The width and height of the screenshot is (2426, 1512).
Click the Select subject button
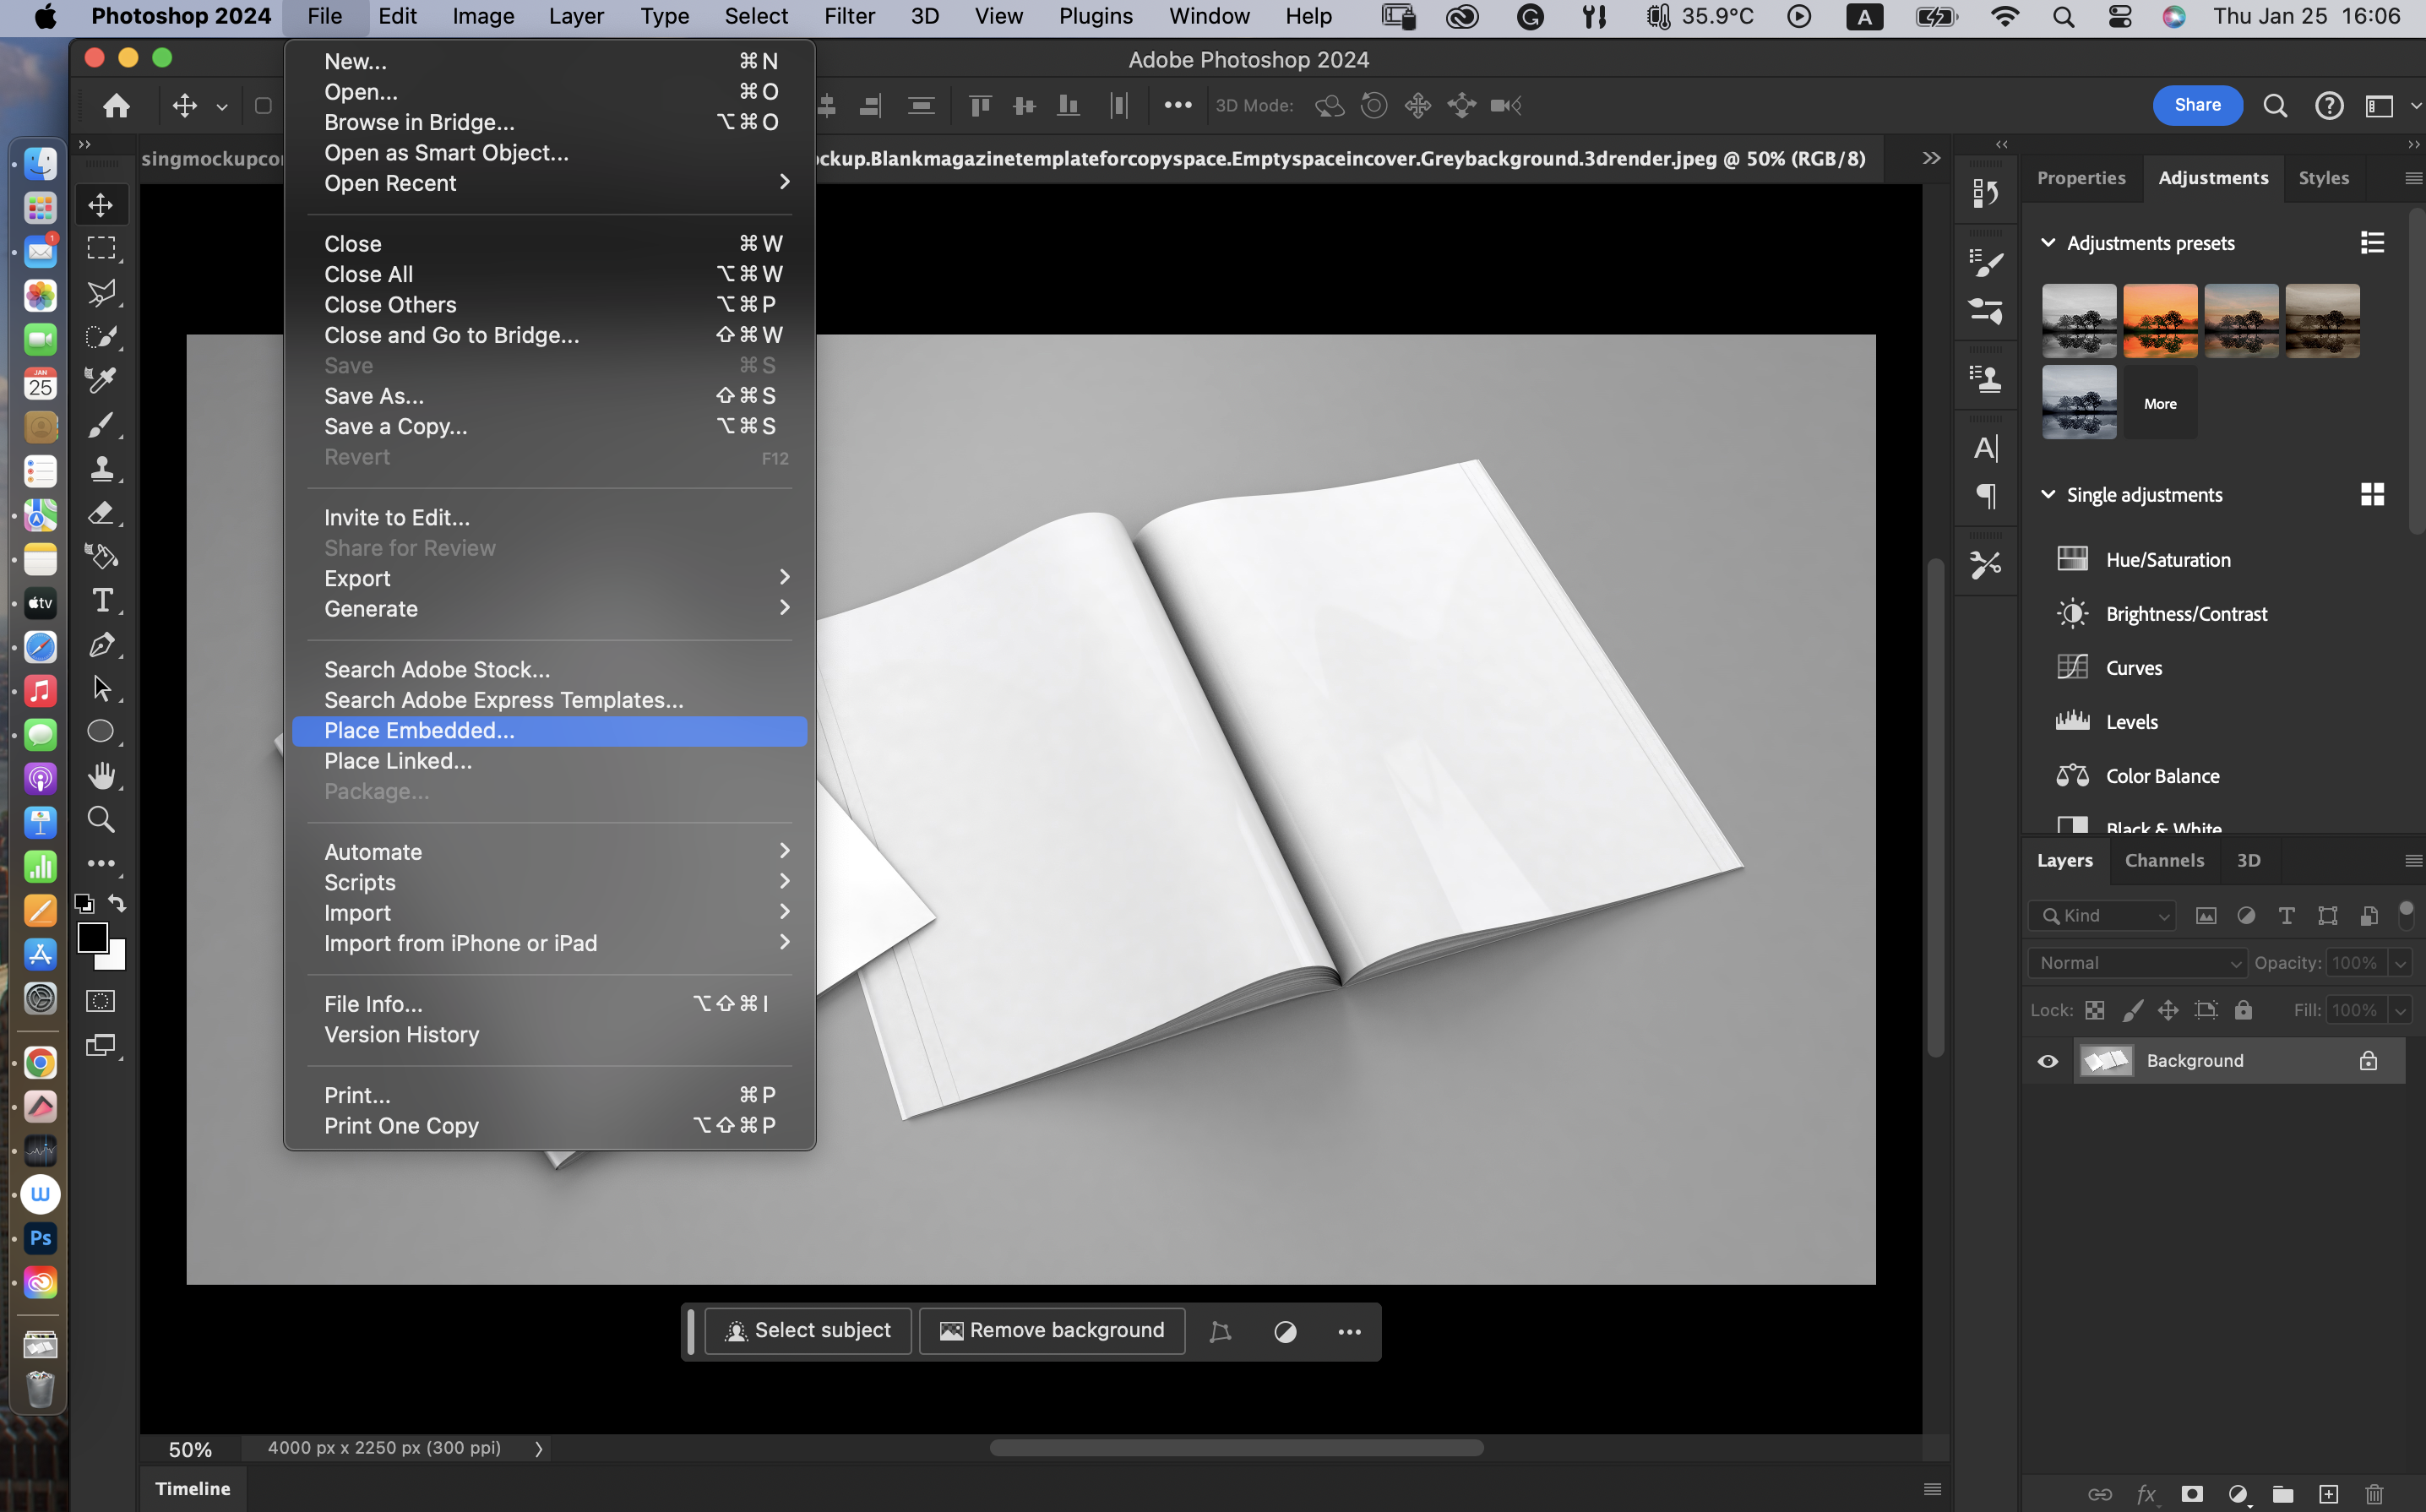click(808, 1330)
